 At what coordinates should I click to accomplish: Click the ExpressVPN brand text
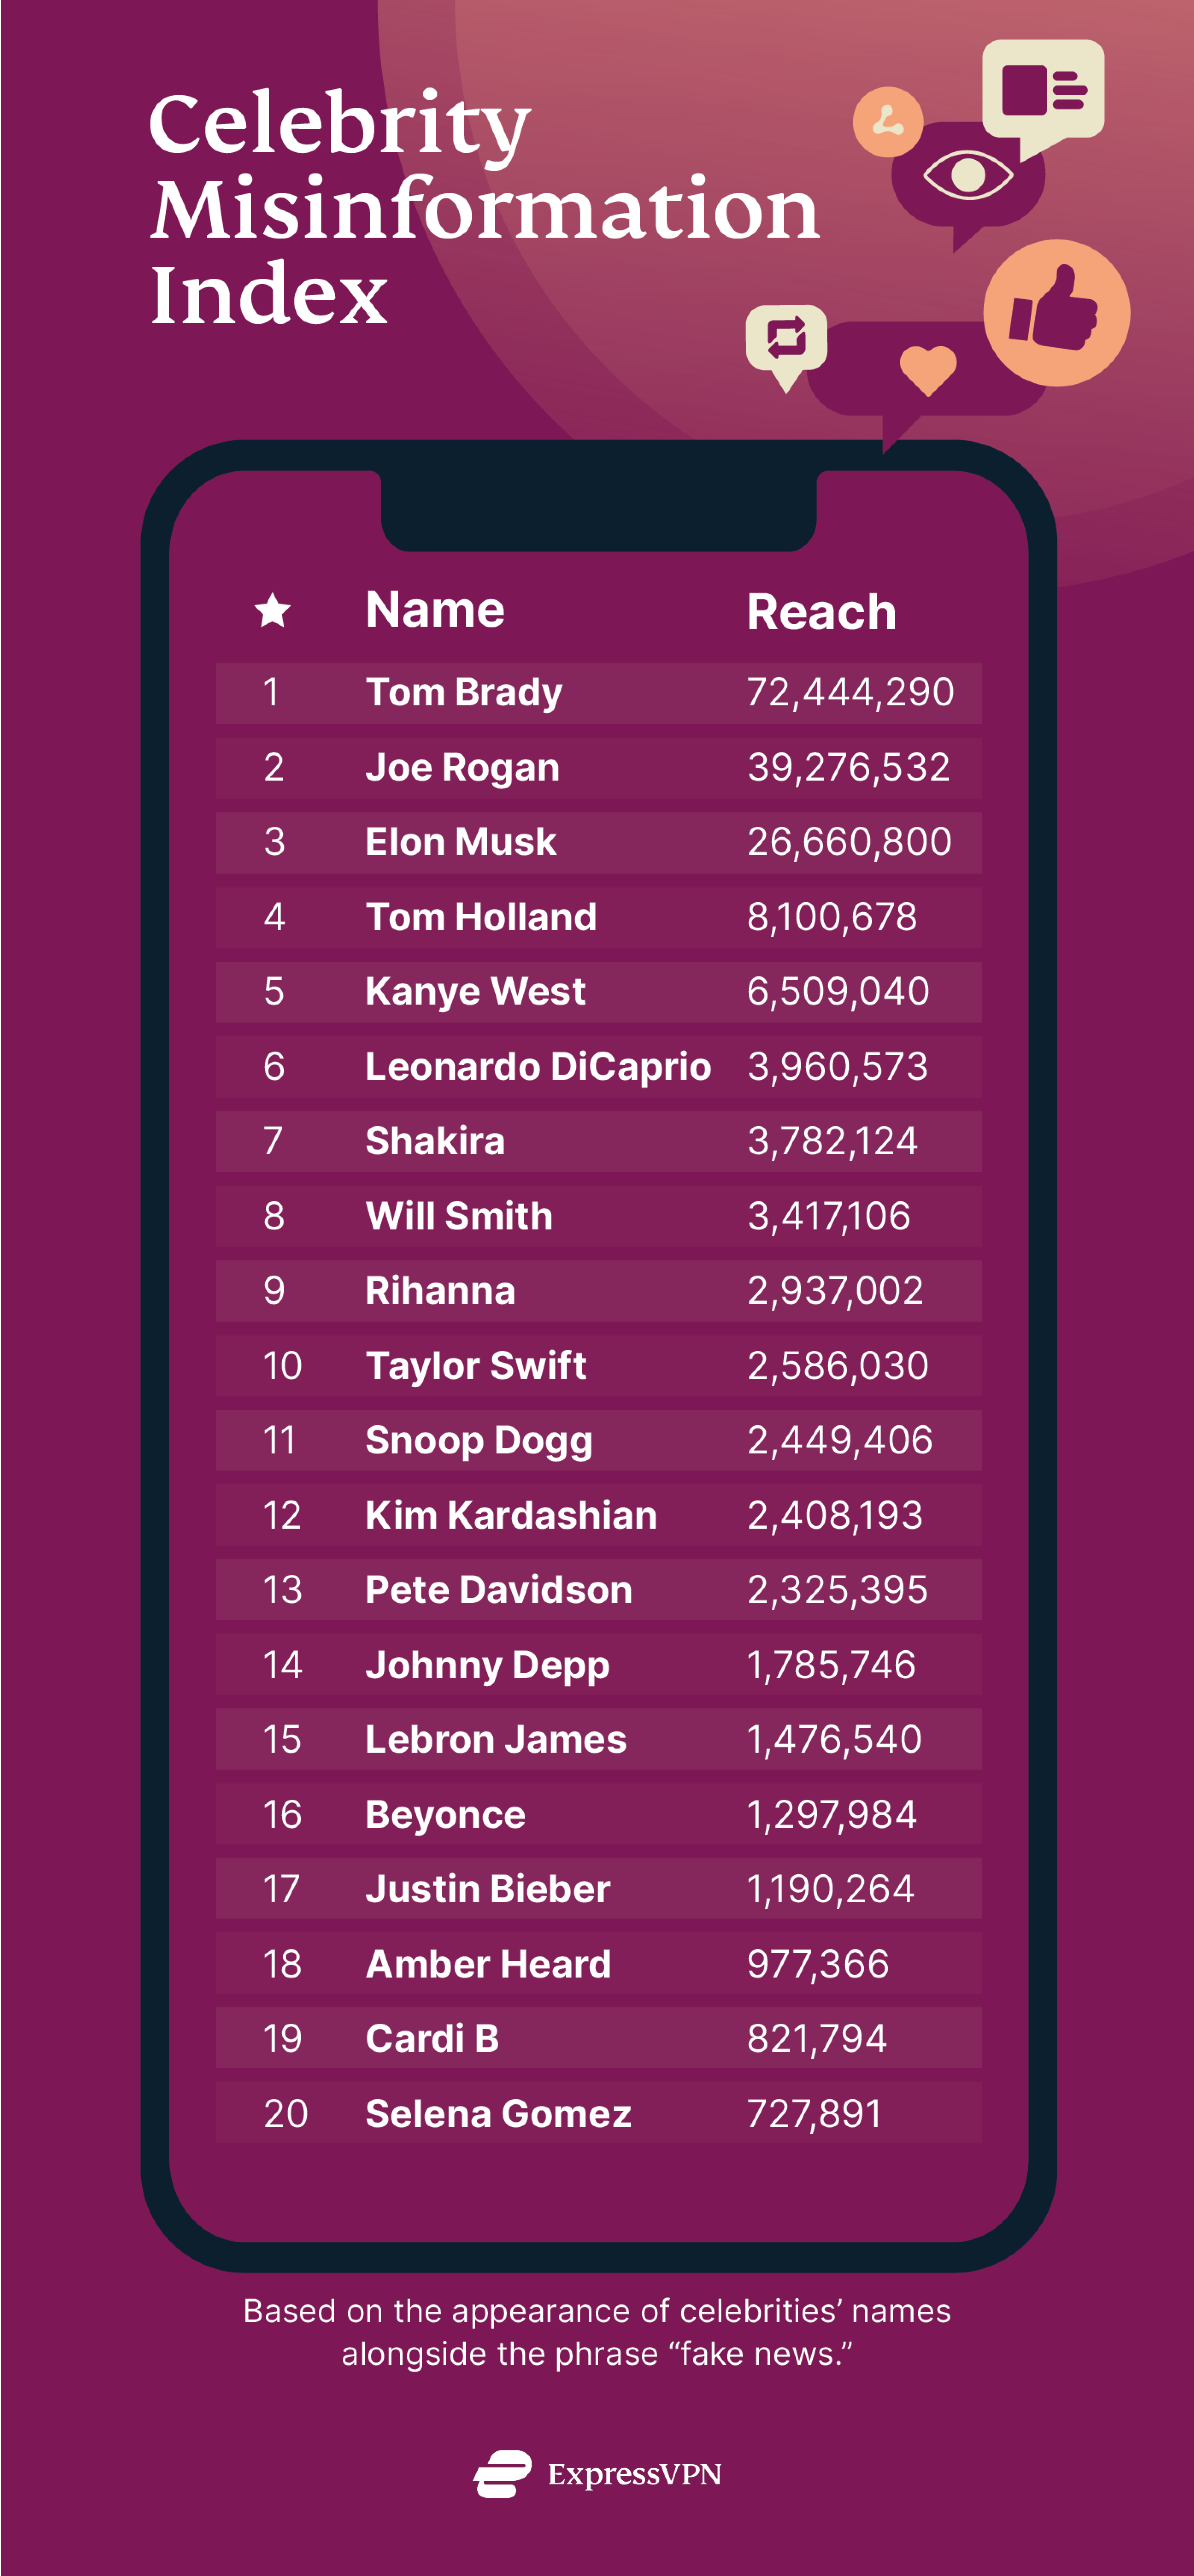(x=634, y=2474)
